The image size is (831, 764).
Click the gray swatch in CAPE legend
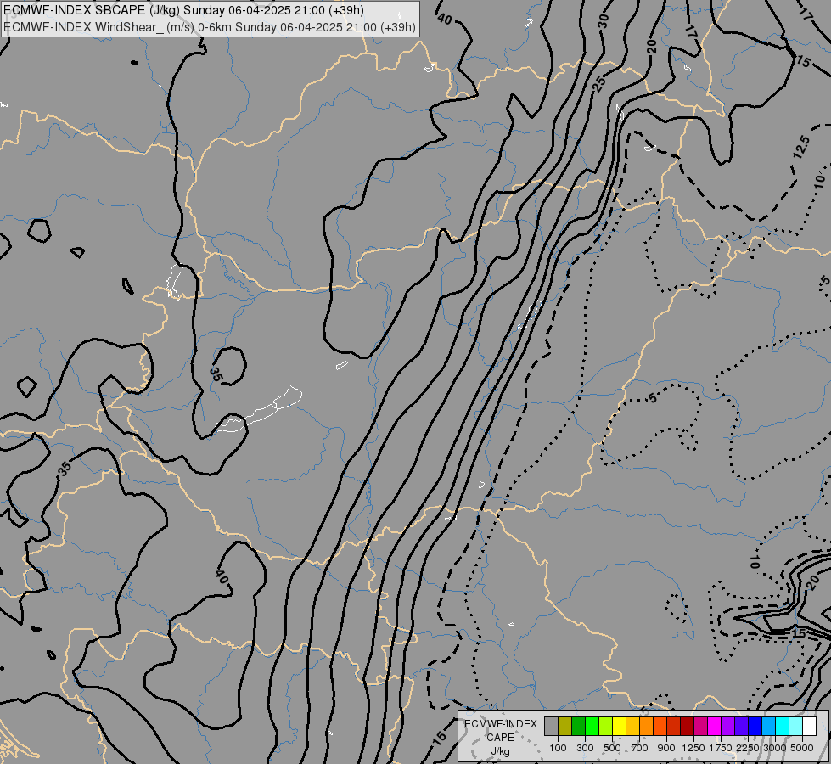[x=551, y=726]
